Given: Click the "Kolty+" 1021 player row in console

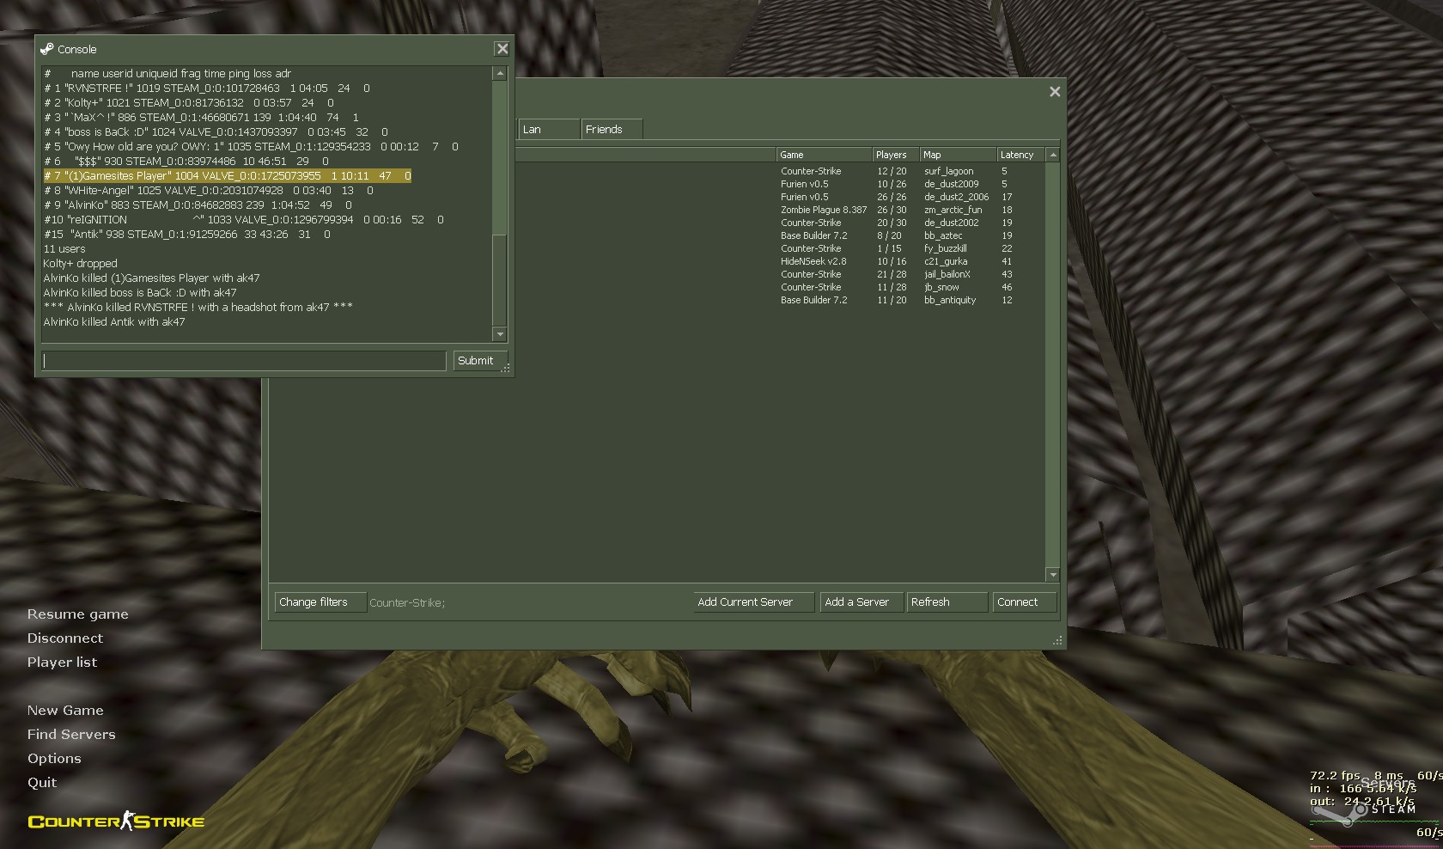Looking at the screenshot, I should tap(189, 102).
